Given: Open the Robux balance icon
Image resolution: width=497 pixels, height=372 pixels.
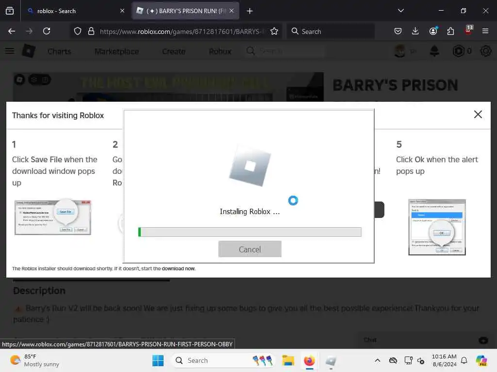Looking at the screenshot, I should pyautogui.click(x=458, y=51).
